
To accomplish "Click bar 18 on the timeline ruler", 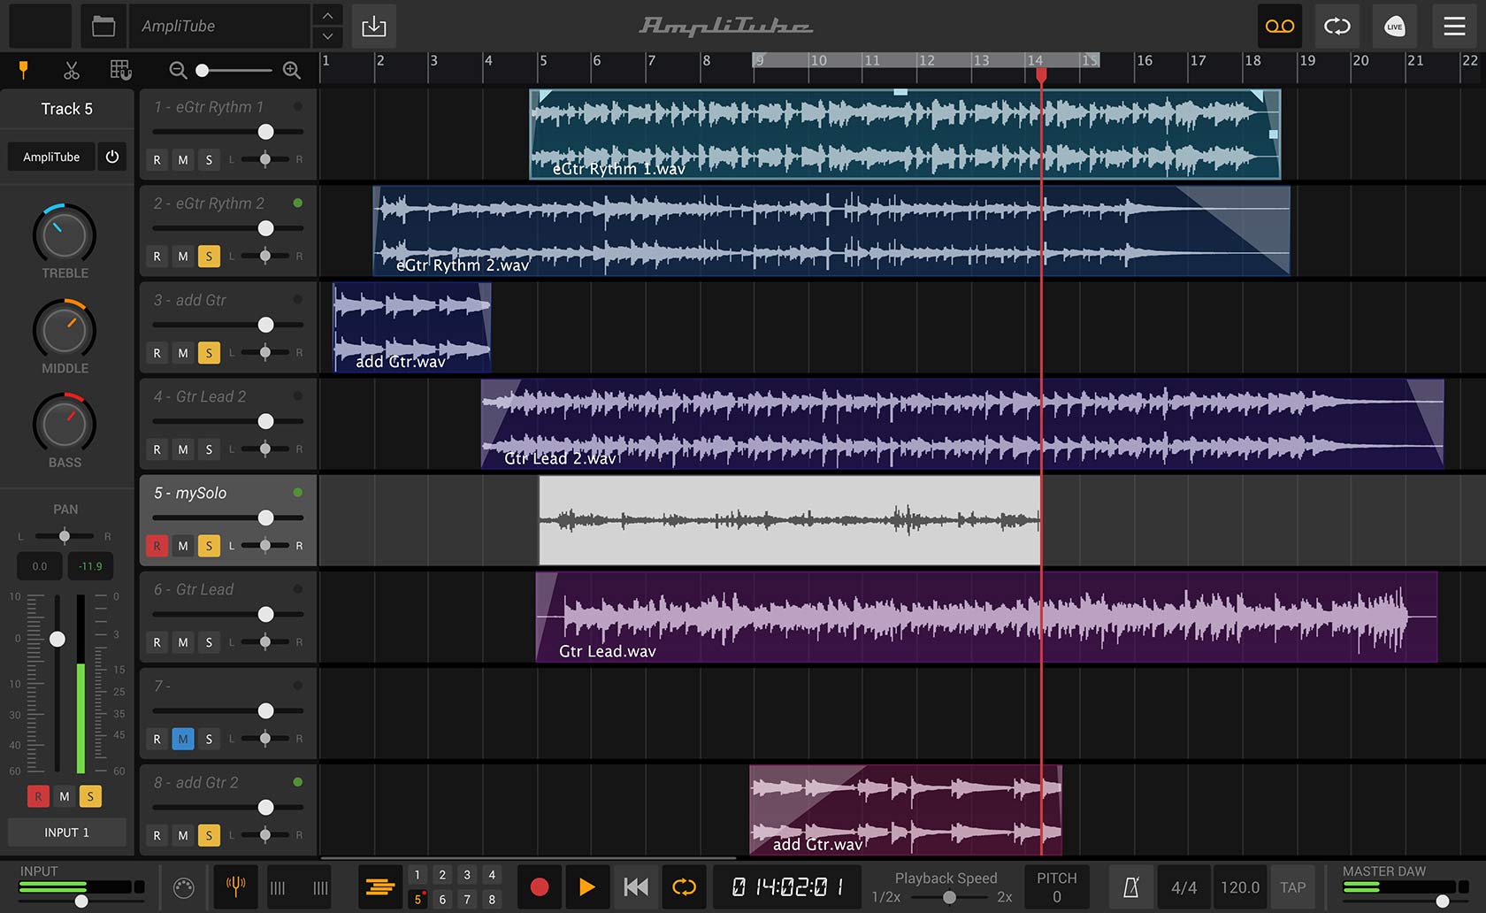I will click(x=1252, y=61).
